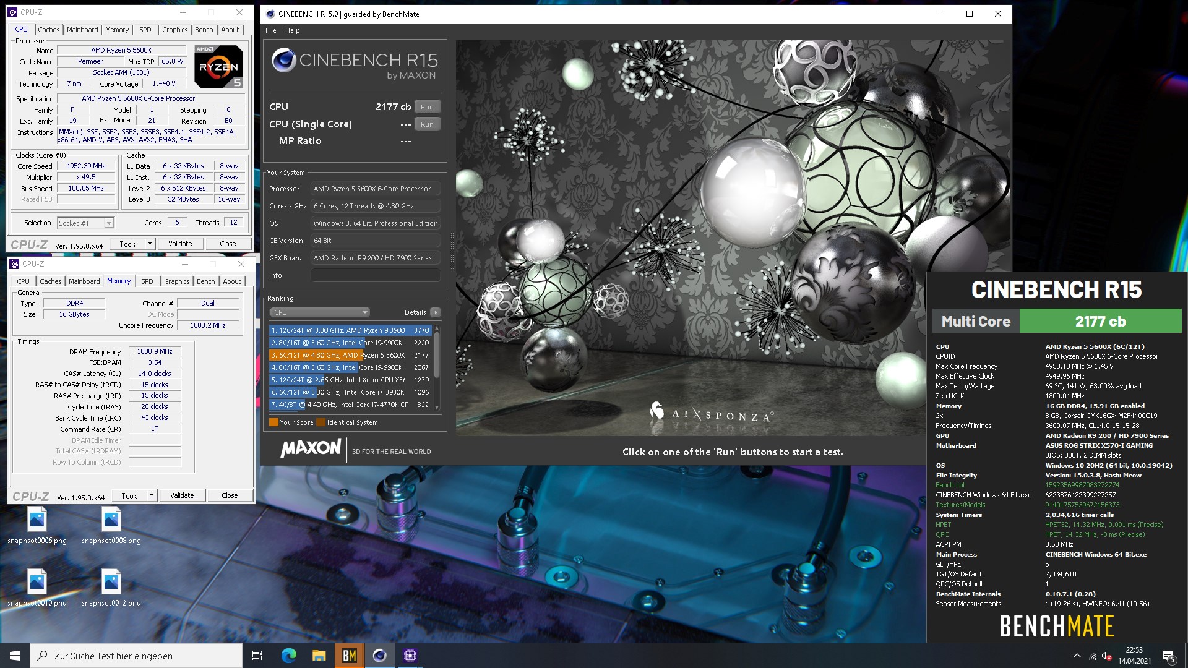Open Graphics tab in top CPU-Z
This screenshot has height=668, width=1188.
tap(175, 30)
